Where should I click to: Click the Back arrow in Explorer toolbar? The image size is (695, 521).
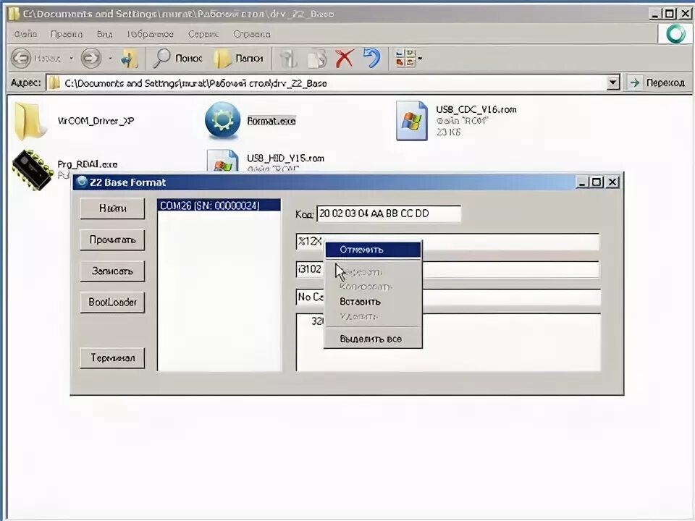(x=21, y=59)
